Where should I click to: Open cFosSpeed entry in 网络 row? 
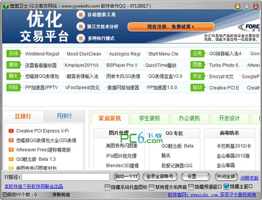(83, 88)
